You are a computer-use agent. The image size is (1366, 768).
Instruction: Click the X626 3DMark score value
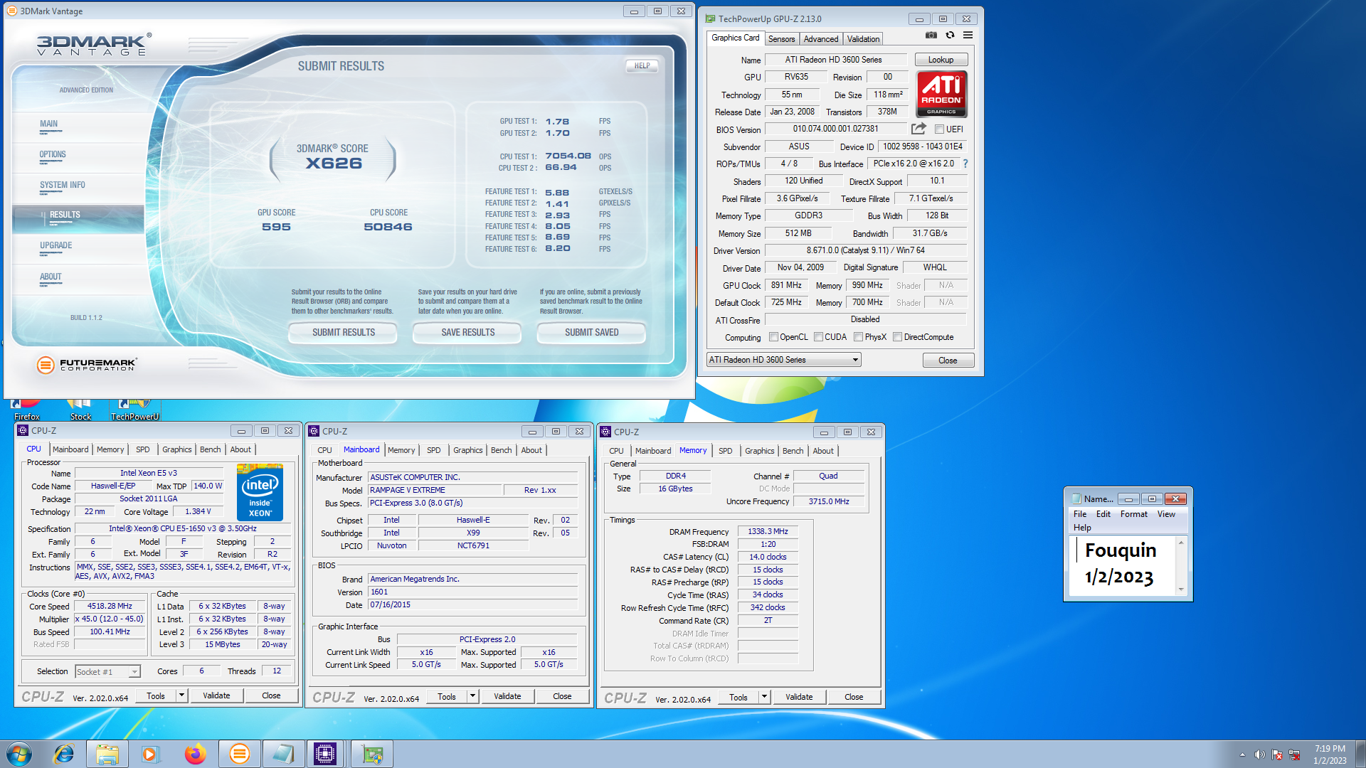(334, 164)
